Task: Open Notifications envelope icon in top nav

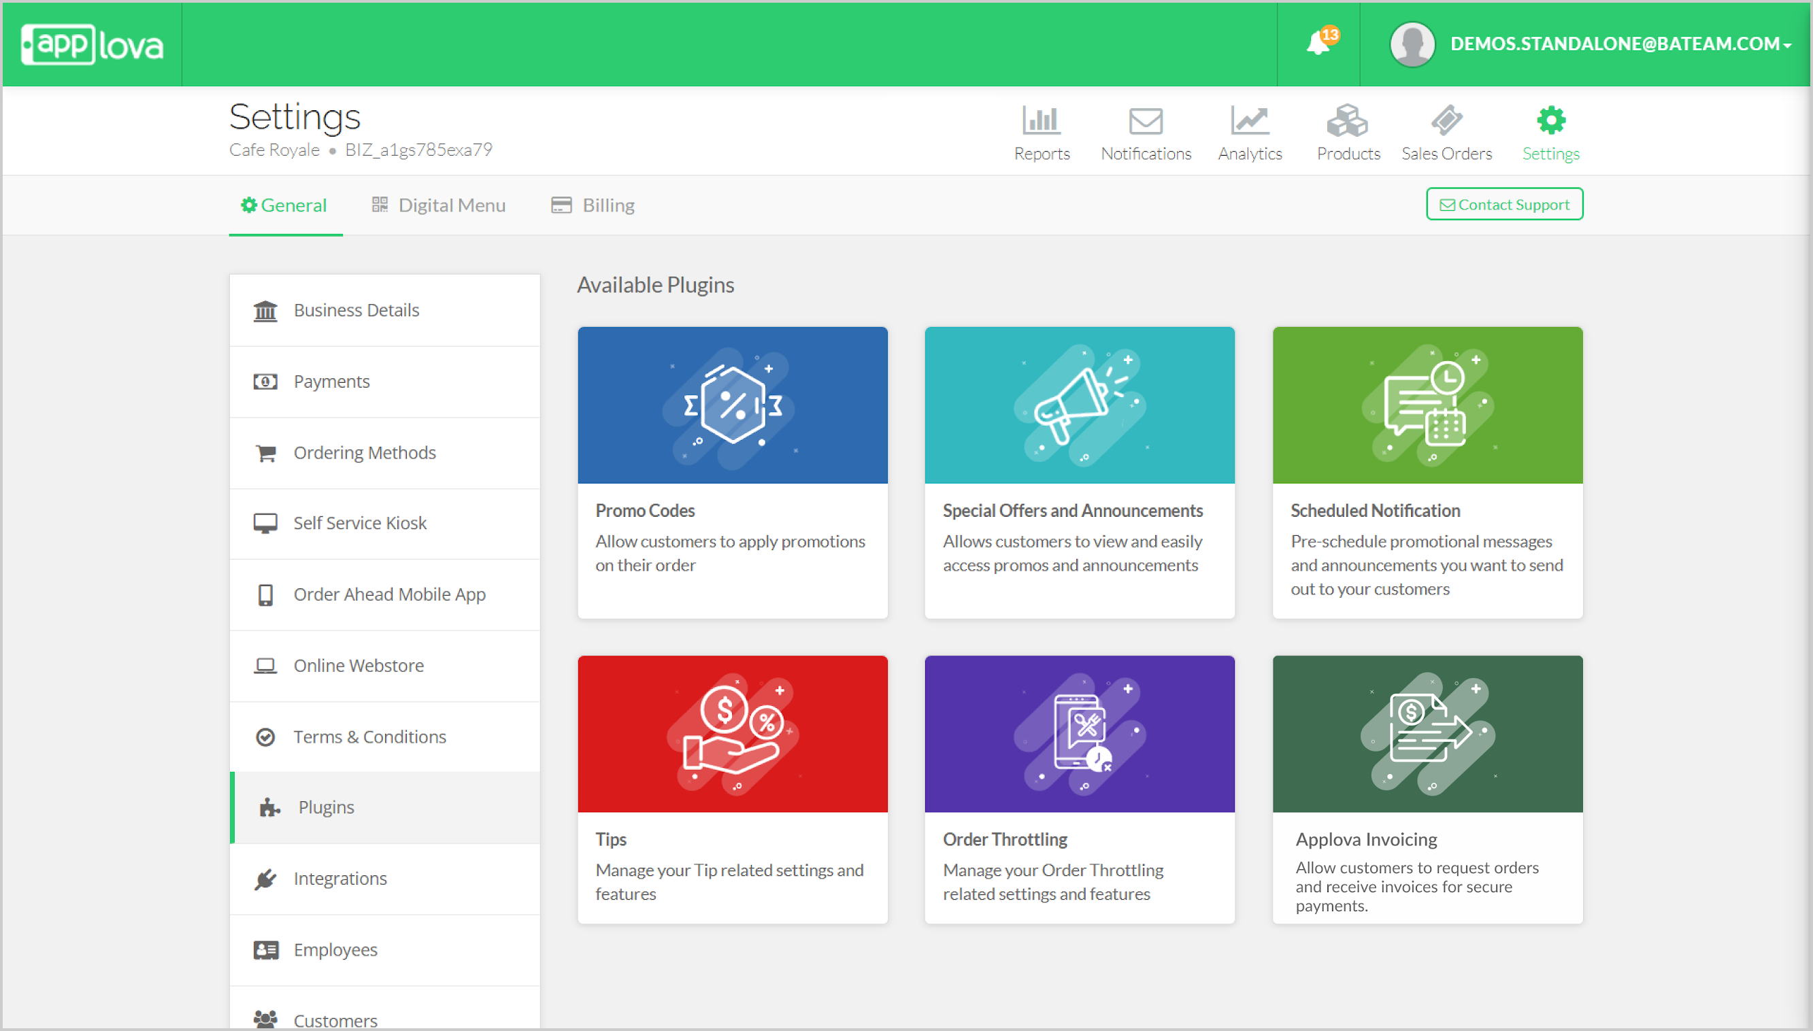Action: (1145, 120)
